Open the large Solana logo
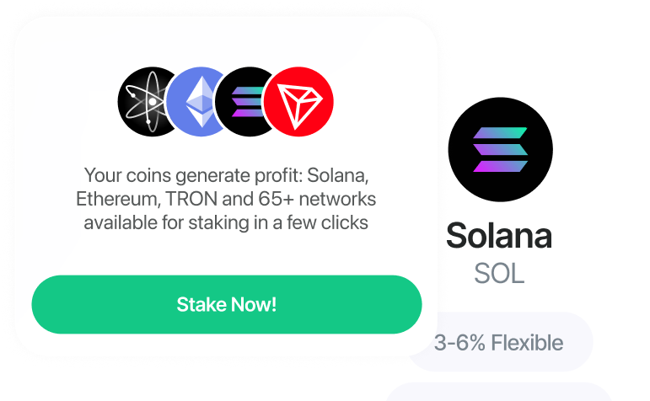This screenshot has height=401, width=650. tap(500, 150)
